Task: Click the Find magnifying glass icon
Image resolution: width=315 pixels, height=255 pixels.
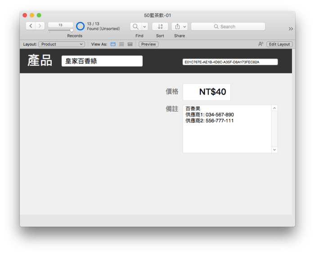Action: [x=135, y=27]
